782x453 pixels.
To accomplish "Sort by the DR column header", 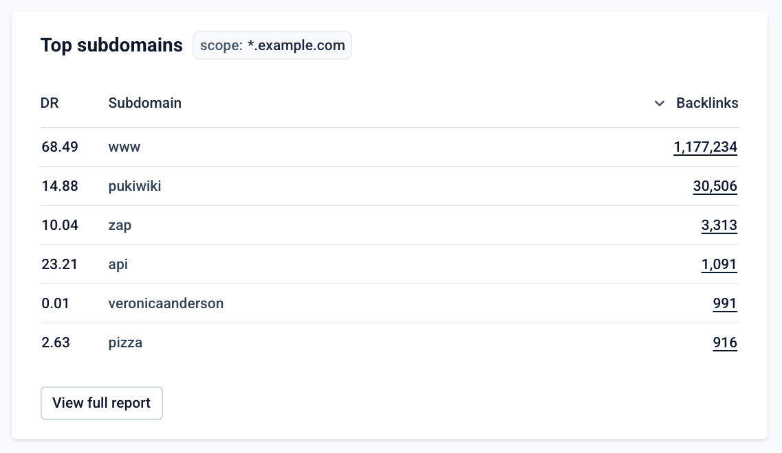I will 50,103.
